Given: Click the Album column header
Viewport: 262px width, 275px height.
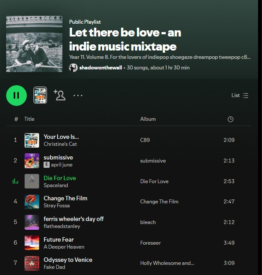Looking at the screenshot, I should pos(148,119).
